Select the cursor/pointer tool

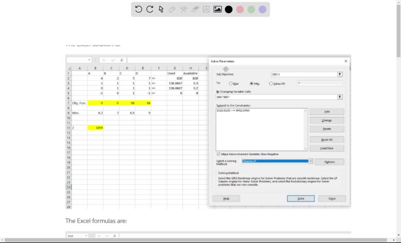coord(161,9)
